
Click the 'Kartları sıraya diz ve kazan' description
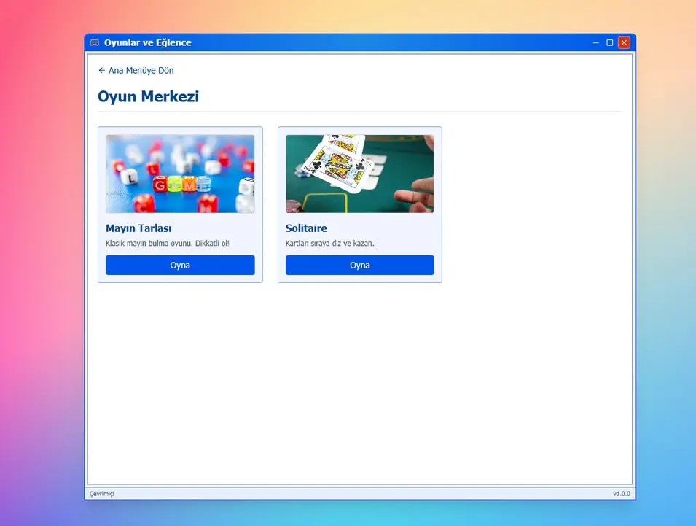(329, 243)
